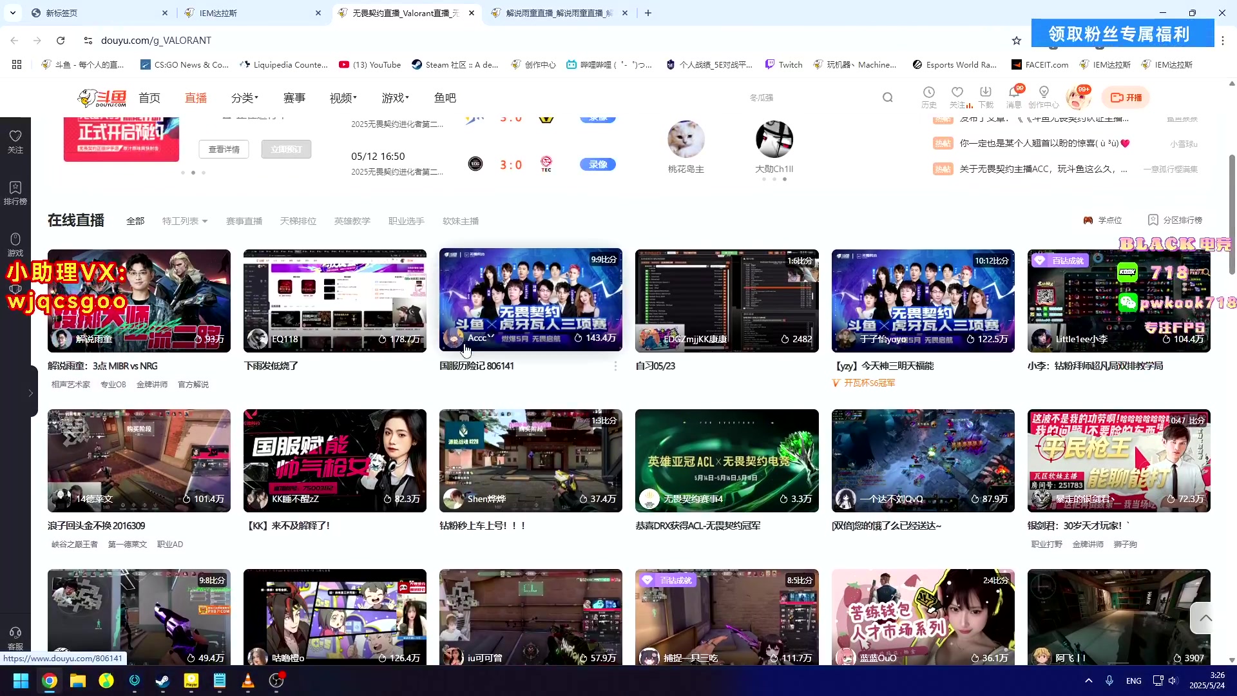
Task: Select the 职业选手 filter tab
Action: pos(407,221)
